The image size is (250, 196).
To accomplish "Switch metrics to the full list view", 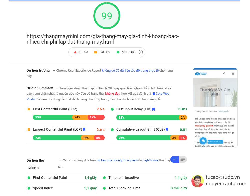I will [183, 159].
